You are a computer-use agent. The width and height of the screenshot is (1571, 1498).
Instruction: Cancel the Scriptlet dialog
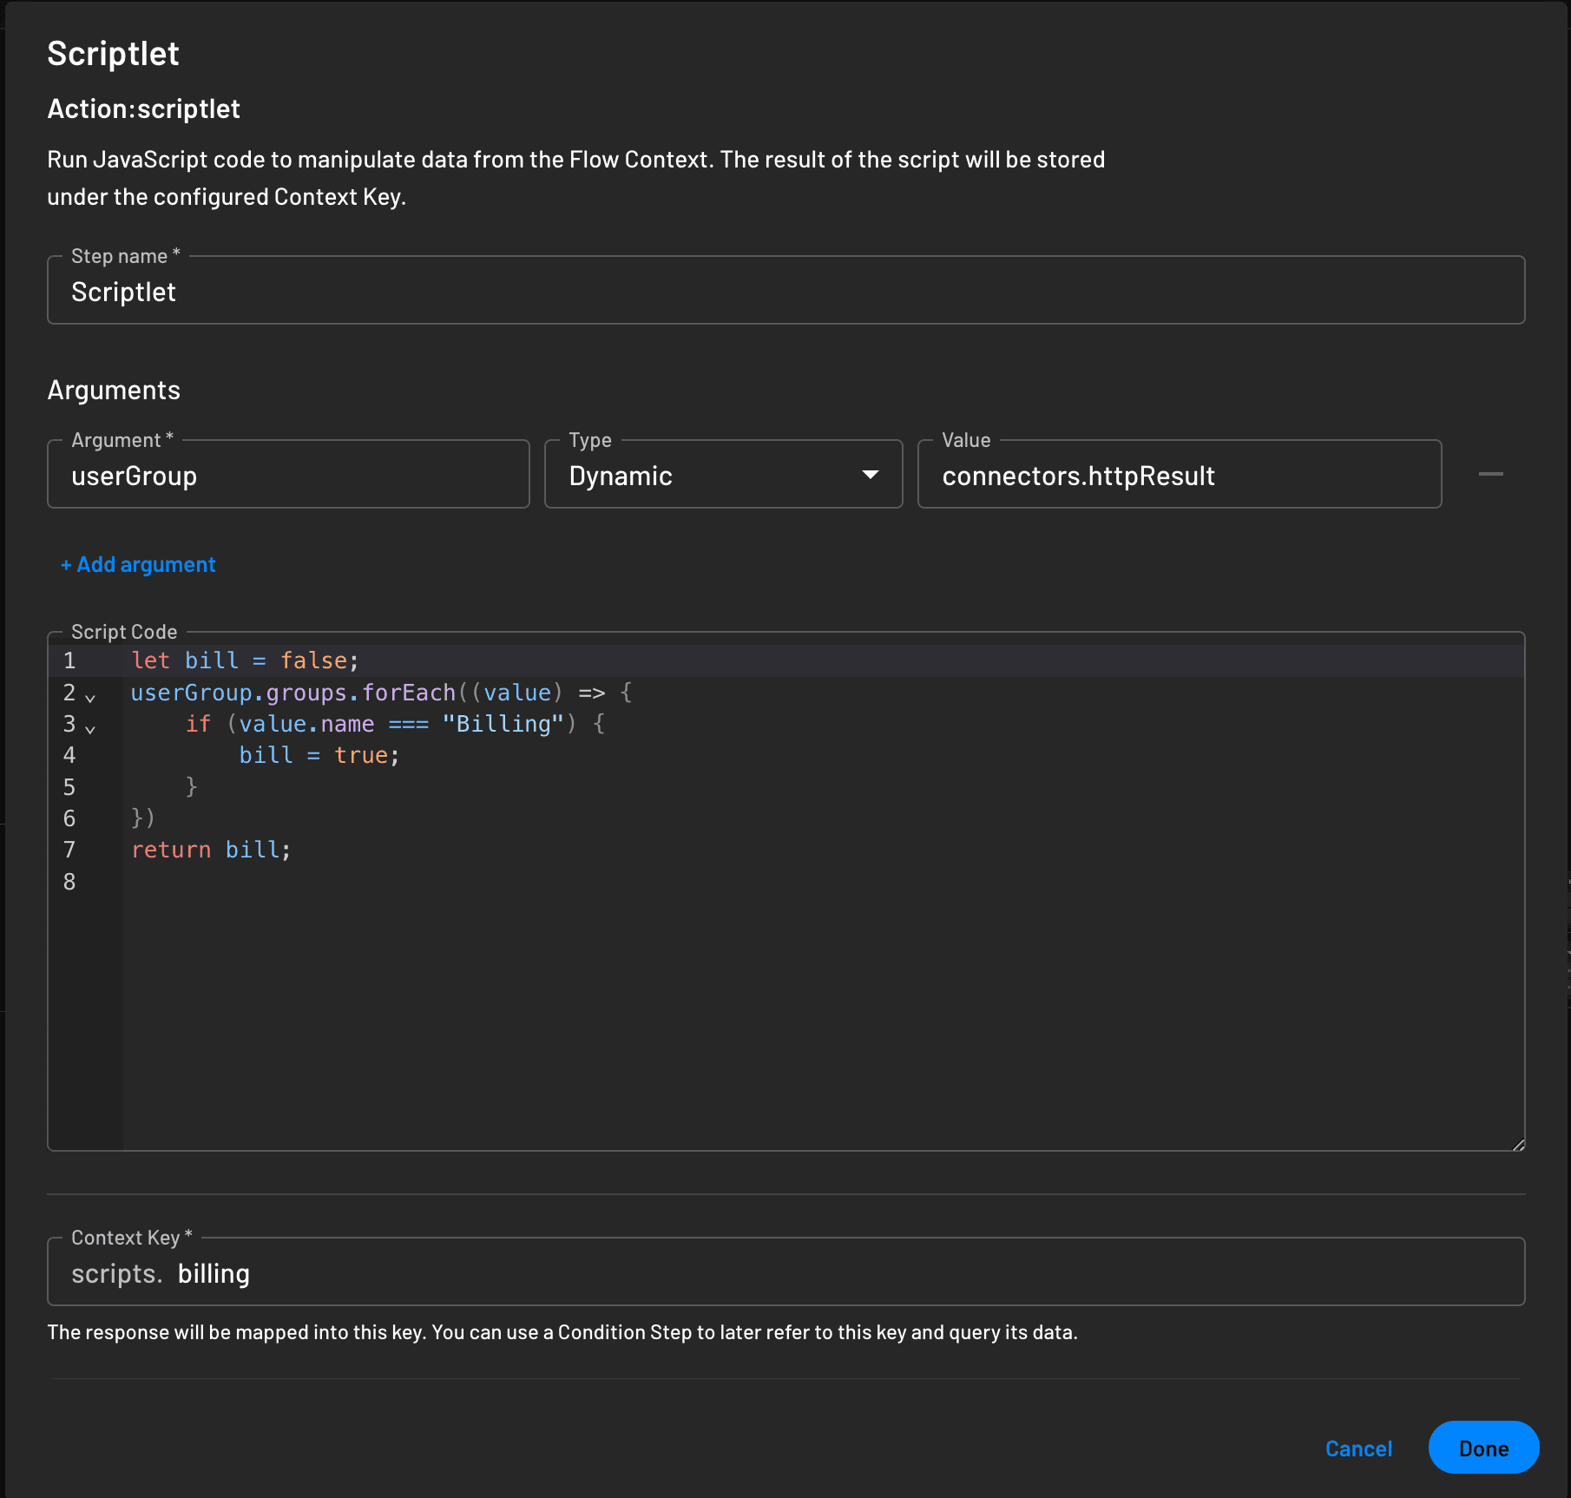point(1358,1449)
